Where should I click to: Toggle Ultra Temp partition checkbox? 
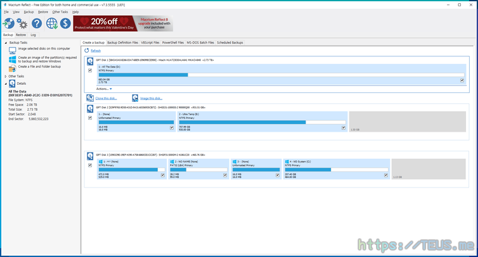[344, 128]
